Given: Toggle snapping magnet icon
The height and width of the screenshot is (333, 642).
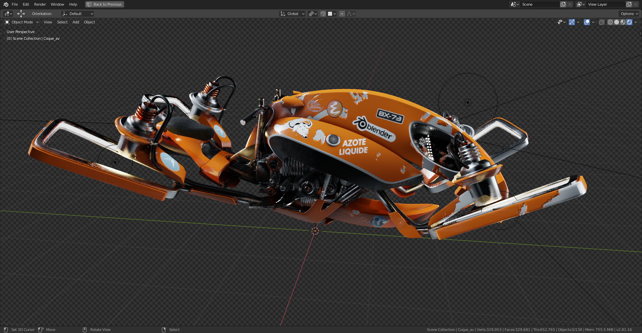Looking at the screenshot, I should pyautogui.click(x=323, y=14).
